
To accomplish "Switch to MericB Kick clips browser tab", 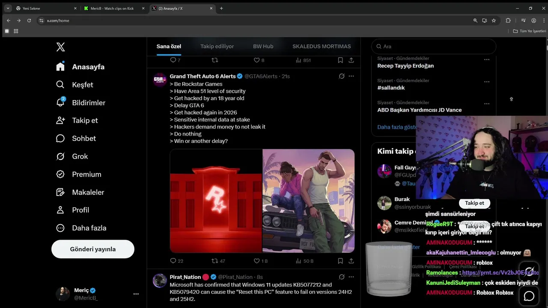I will coord(114,8).
